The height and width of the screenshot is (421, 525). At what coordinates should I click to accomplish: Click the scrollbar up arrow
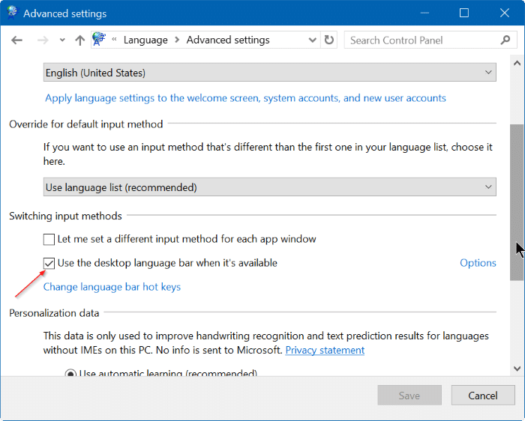(x=517, y=63)
